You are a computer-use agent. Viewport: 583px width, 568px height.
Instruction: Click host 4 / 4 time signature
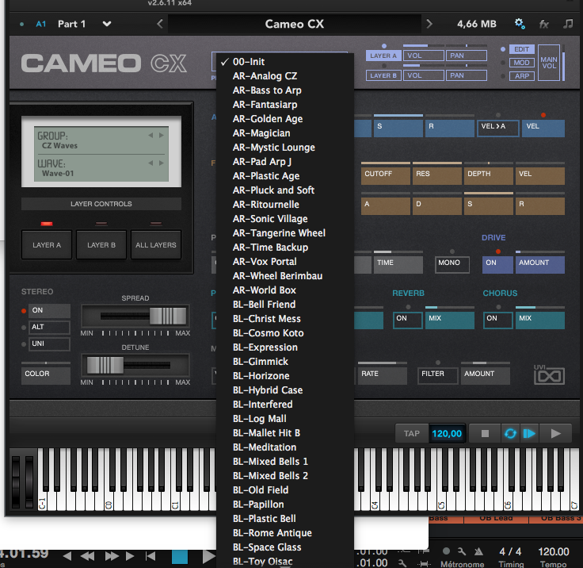pyautogui.click(x=510, y=551)
